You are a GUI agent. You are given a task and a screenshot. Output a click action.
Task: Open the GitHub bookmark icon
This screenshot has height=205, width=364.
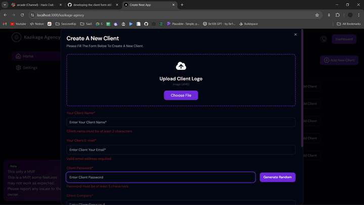coord(146,24)
